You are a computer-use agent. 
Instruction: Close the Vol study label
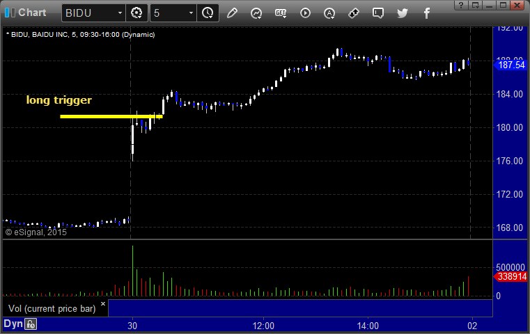[x=103, y=303]
